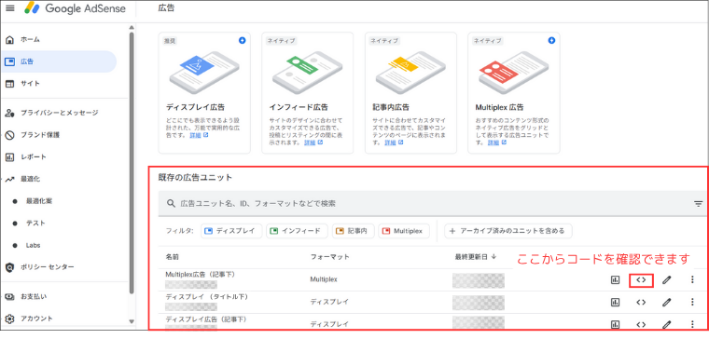View report for ディスプレイ広告（記事下）
The height and width of the screenshot is (339, 709).
point(615,324)
